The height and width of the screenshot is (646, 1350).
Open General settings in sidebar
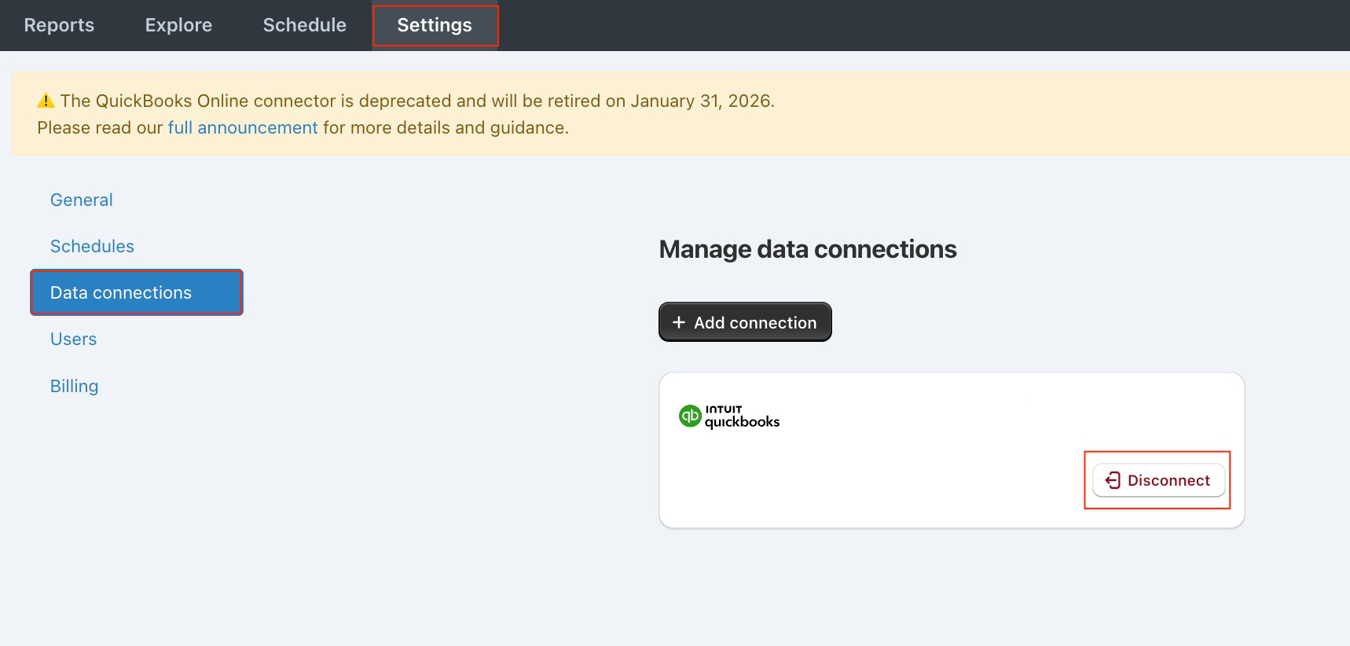tap(82, 200)
